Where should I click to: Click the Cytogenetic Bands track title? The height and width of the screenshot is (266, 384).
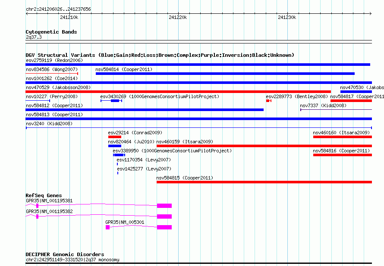tap(51, 32)
